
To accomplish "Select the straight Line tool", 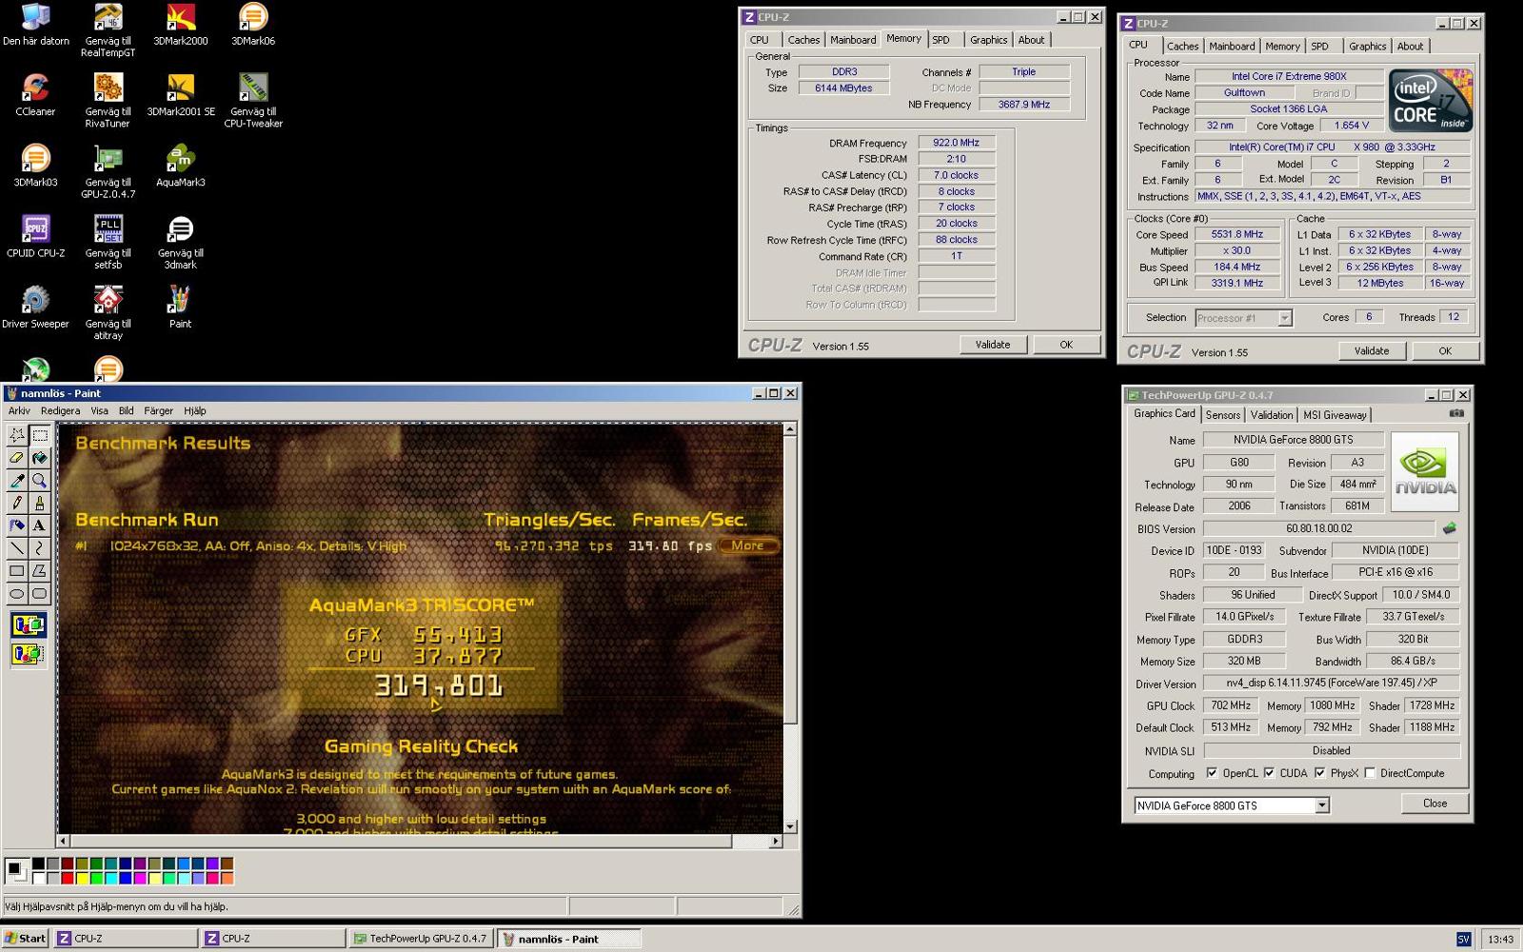I will [x=17, y=548].
